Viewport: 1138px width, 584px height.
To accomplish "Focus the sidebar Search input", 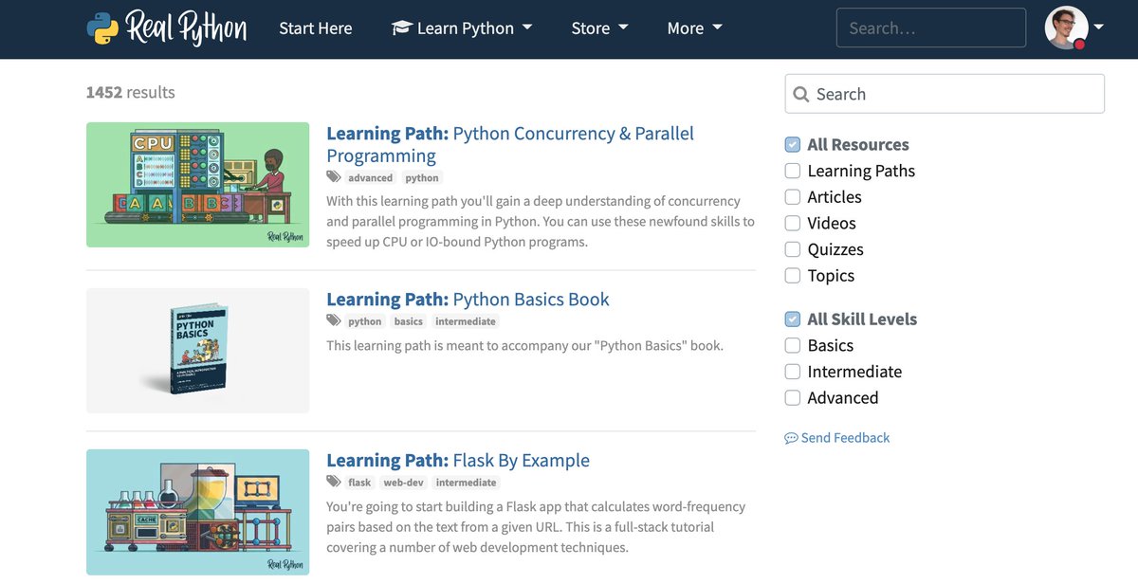I will pyautogui.click(x=945, y=94).
